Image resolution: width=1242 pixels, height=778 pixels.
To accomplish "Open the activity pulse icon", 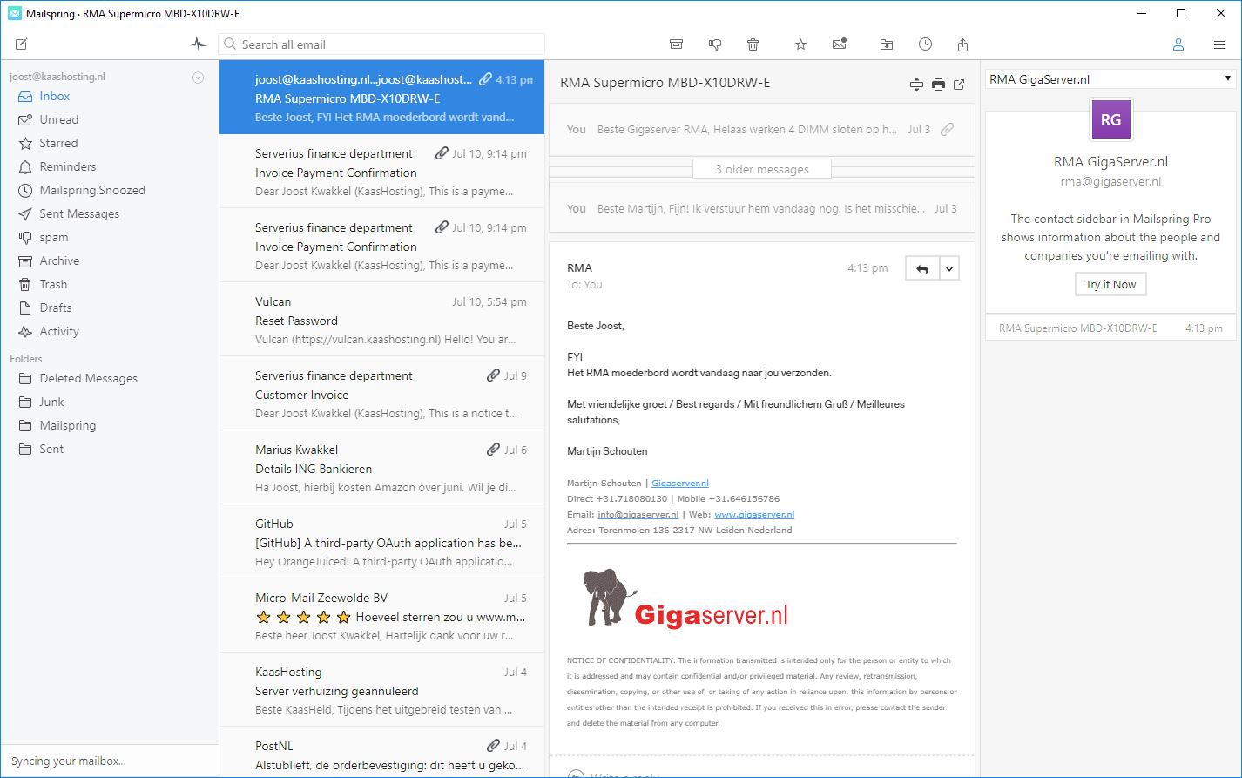I will [199, 44].
